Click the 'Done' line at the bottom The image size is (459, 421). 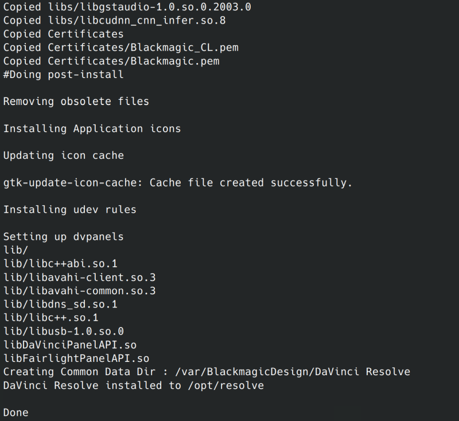click(16, 412)
